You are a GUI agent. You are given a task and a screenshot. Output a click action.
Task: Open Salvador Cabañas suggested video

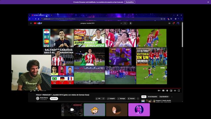[58, 57]
